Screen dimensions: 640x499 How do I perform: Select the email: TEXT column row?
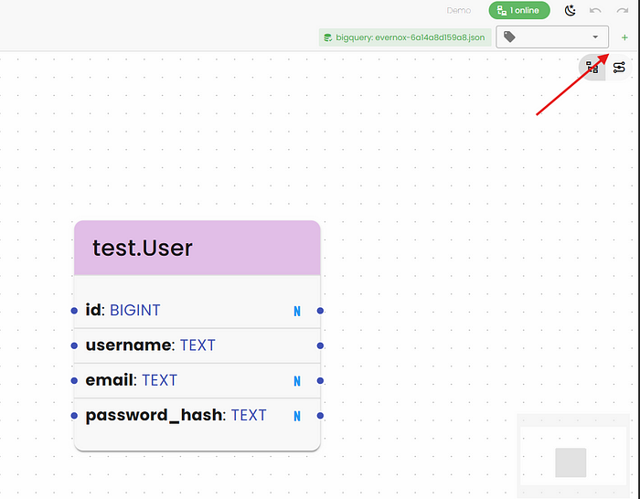pos(197,381)
